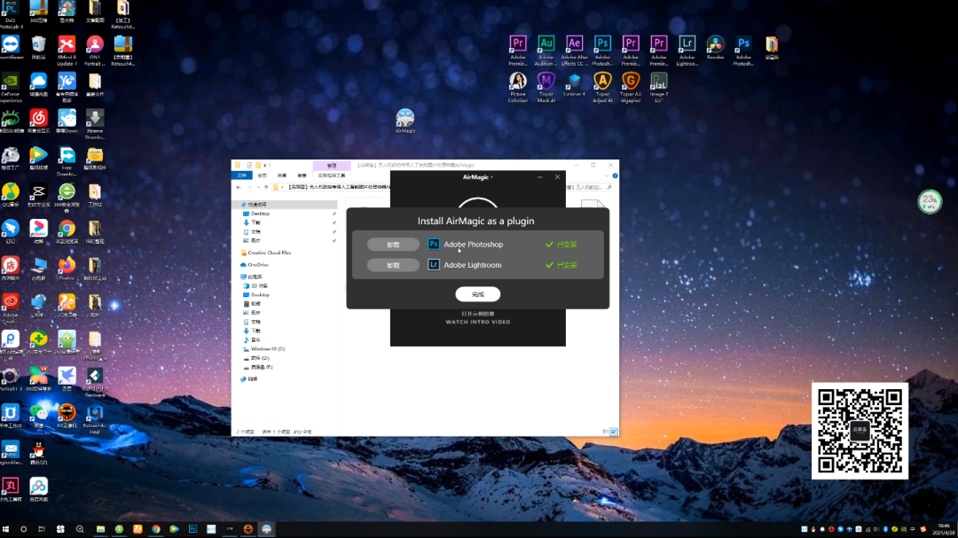Open the Xtreme Download Manager shortcut
The height and width of the screenshot is (538, 958).
pos(95,125)
